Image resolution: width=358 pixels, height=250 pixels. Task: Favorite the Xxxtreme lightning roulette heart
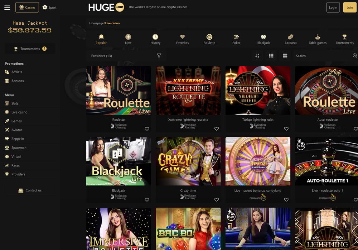[x=217, y=129]
